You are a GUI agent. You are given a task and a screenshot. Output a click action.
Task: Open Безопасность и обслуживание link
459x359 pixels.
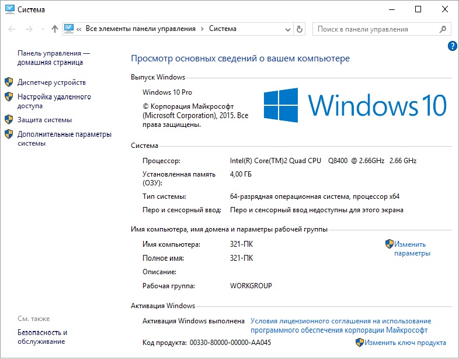42,337
